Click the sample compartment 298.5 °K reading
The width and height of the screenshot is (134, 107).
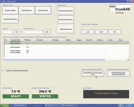(45, 91)
